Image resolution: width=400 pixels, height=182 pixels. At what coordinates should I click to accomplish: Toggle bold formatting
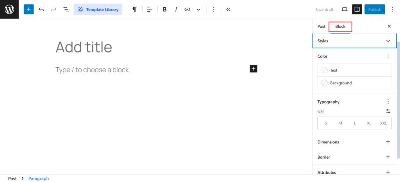[165, 9]
